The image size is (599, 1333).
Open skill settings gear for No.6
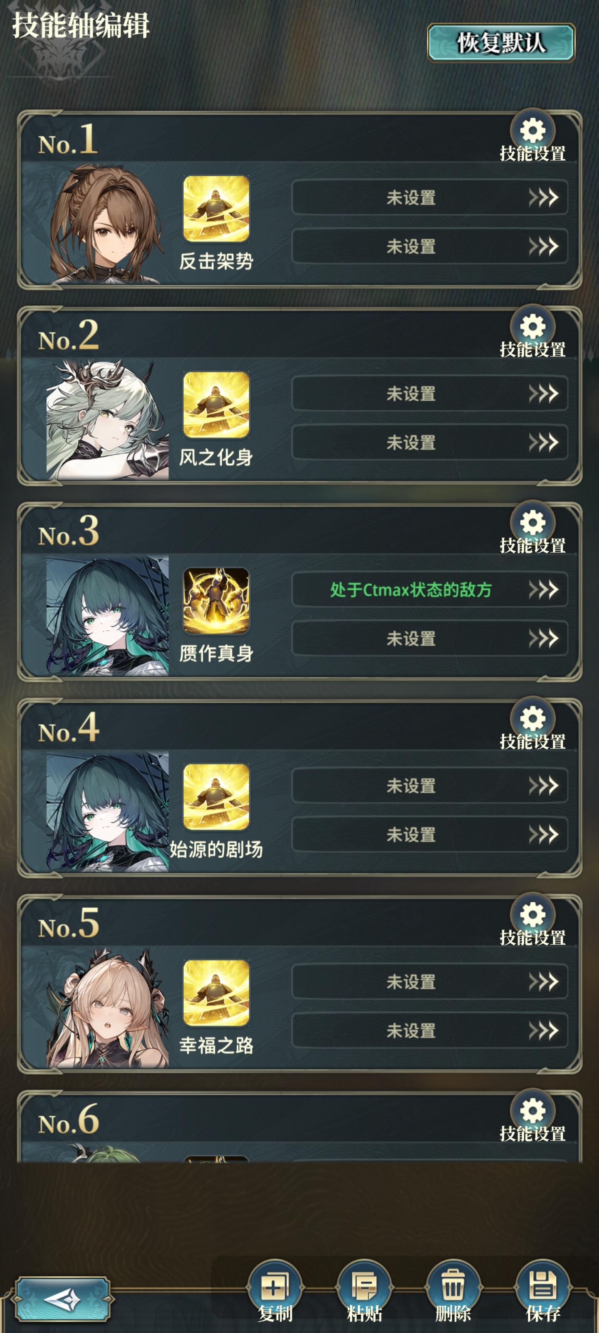pos(533,1111)
